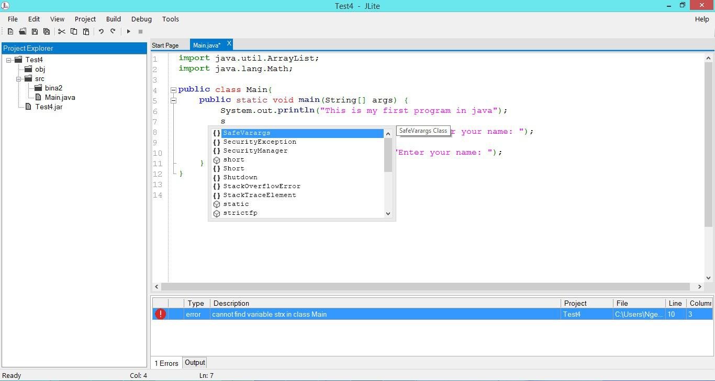The height and width of the screenshot is (381, 715).
Task: Select Main.java in Project Explorer
Action: 60,98
